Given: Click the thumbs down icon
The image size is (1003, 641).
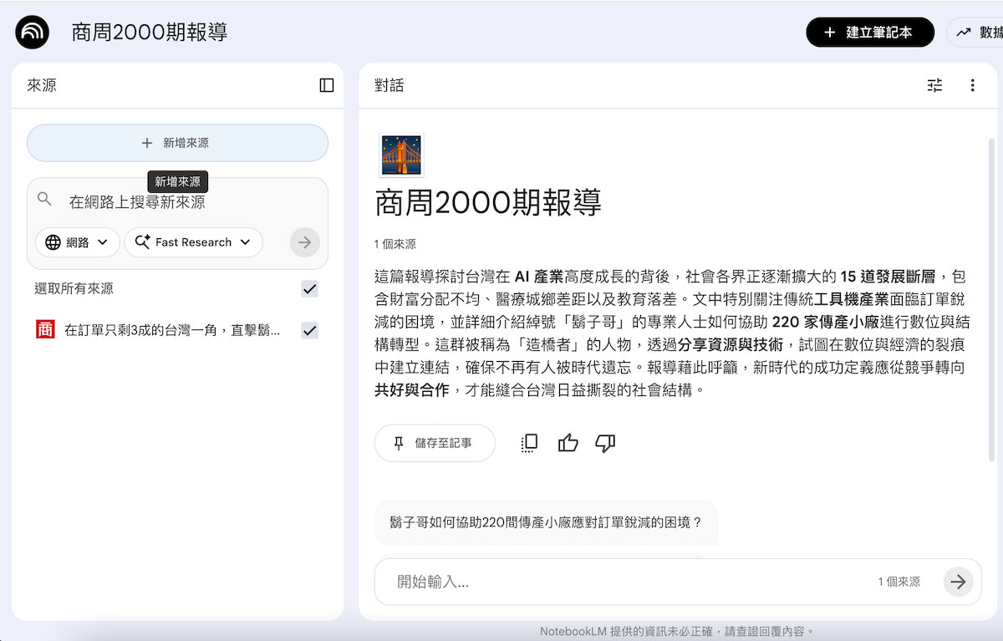Looking at the screenshot, I should 605,443.
